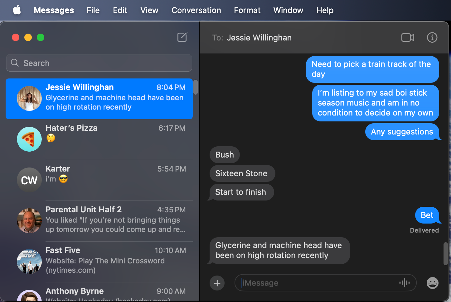
Task: Click the search magnifier icon
Action: coord(15,63)
